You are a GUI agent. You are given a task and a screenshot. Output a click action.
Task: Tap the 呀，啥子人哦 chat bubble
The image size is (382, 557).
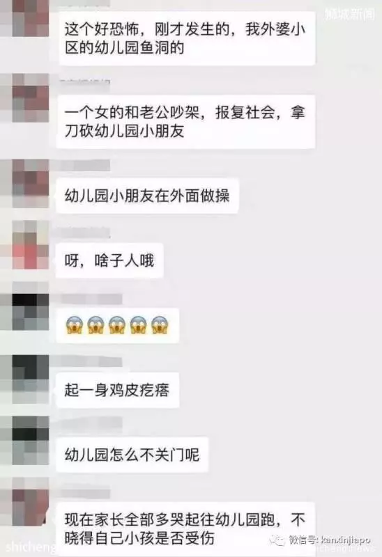pos(109,260)
